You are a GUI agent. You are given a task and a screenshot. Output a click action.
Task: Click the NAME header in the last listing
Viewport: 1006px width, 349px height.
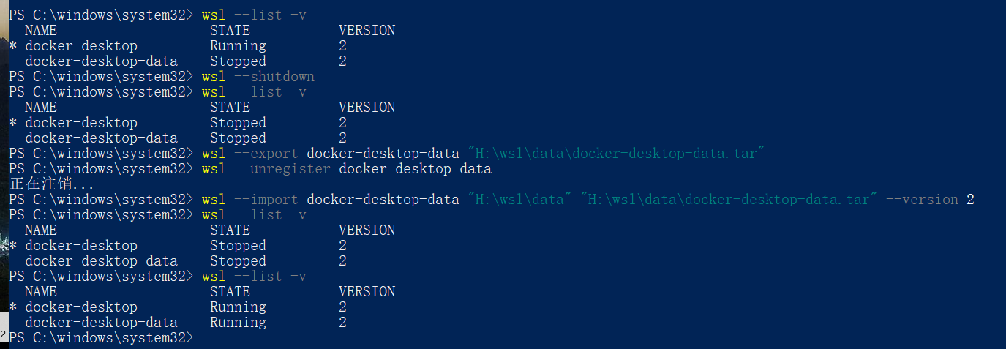tap(41, 292)
